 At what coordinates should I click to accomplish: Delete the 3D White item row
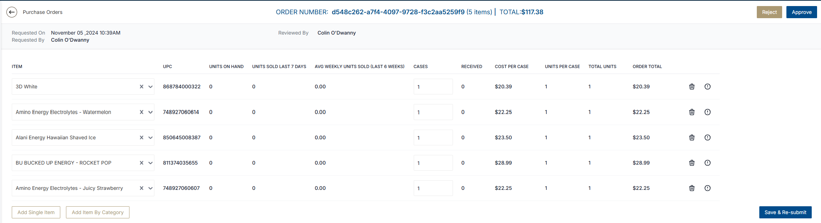(x=692, y=87)
